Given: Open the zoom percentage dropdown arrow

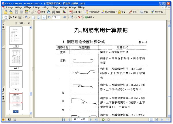Looking at the screenshot, I should [61, 17].
